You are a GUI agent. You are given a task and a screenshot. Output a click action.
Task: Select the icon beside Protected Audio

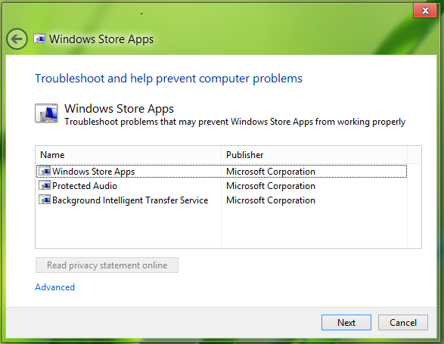pyautogui.click(x=45, y=185)
